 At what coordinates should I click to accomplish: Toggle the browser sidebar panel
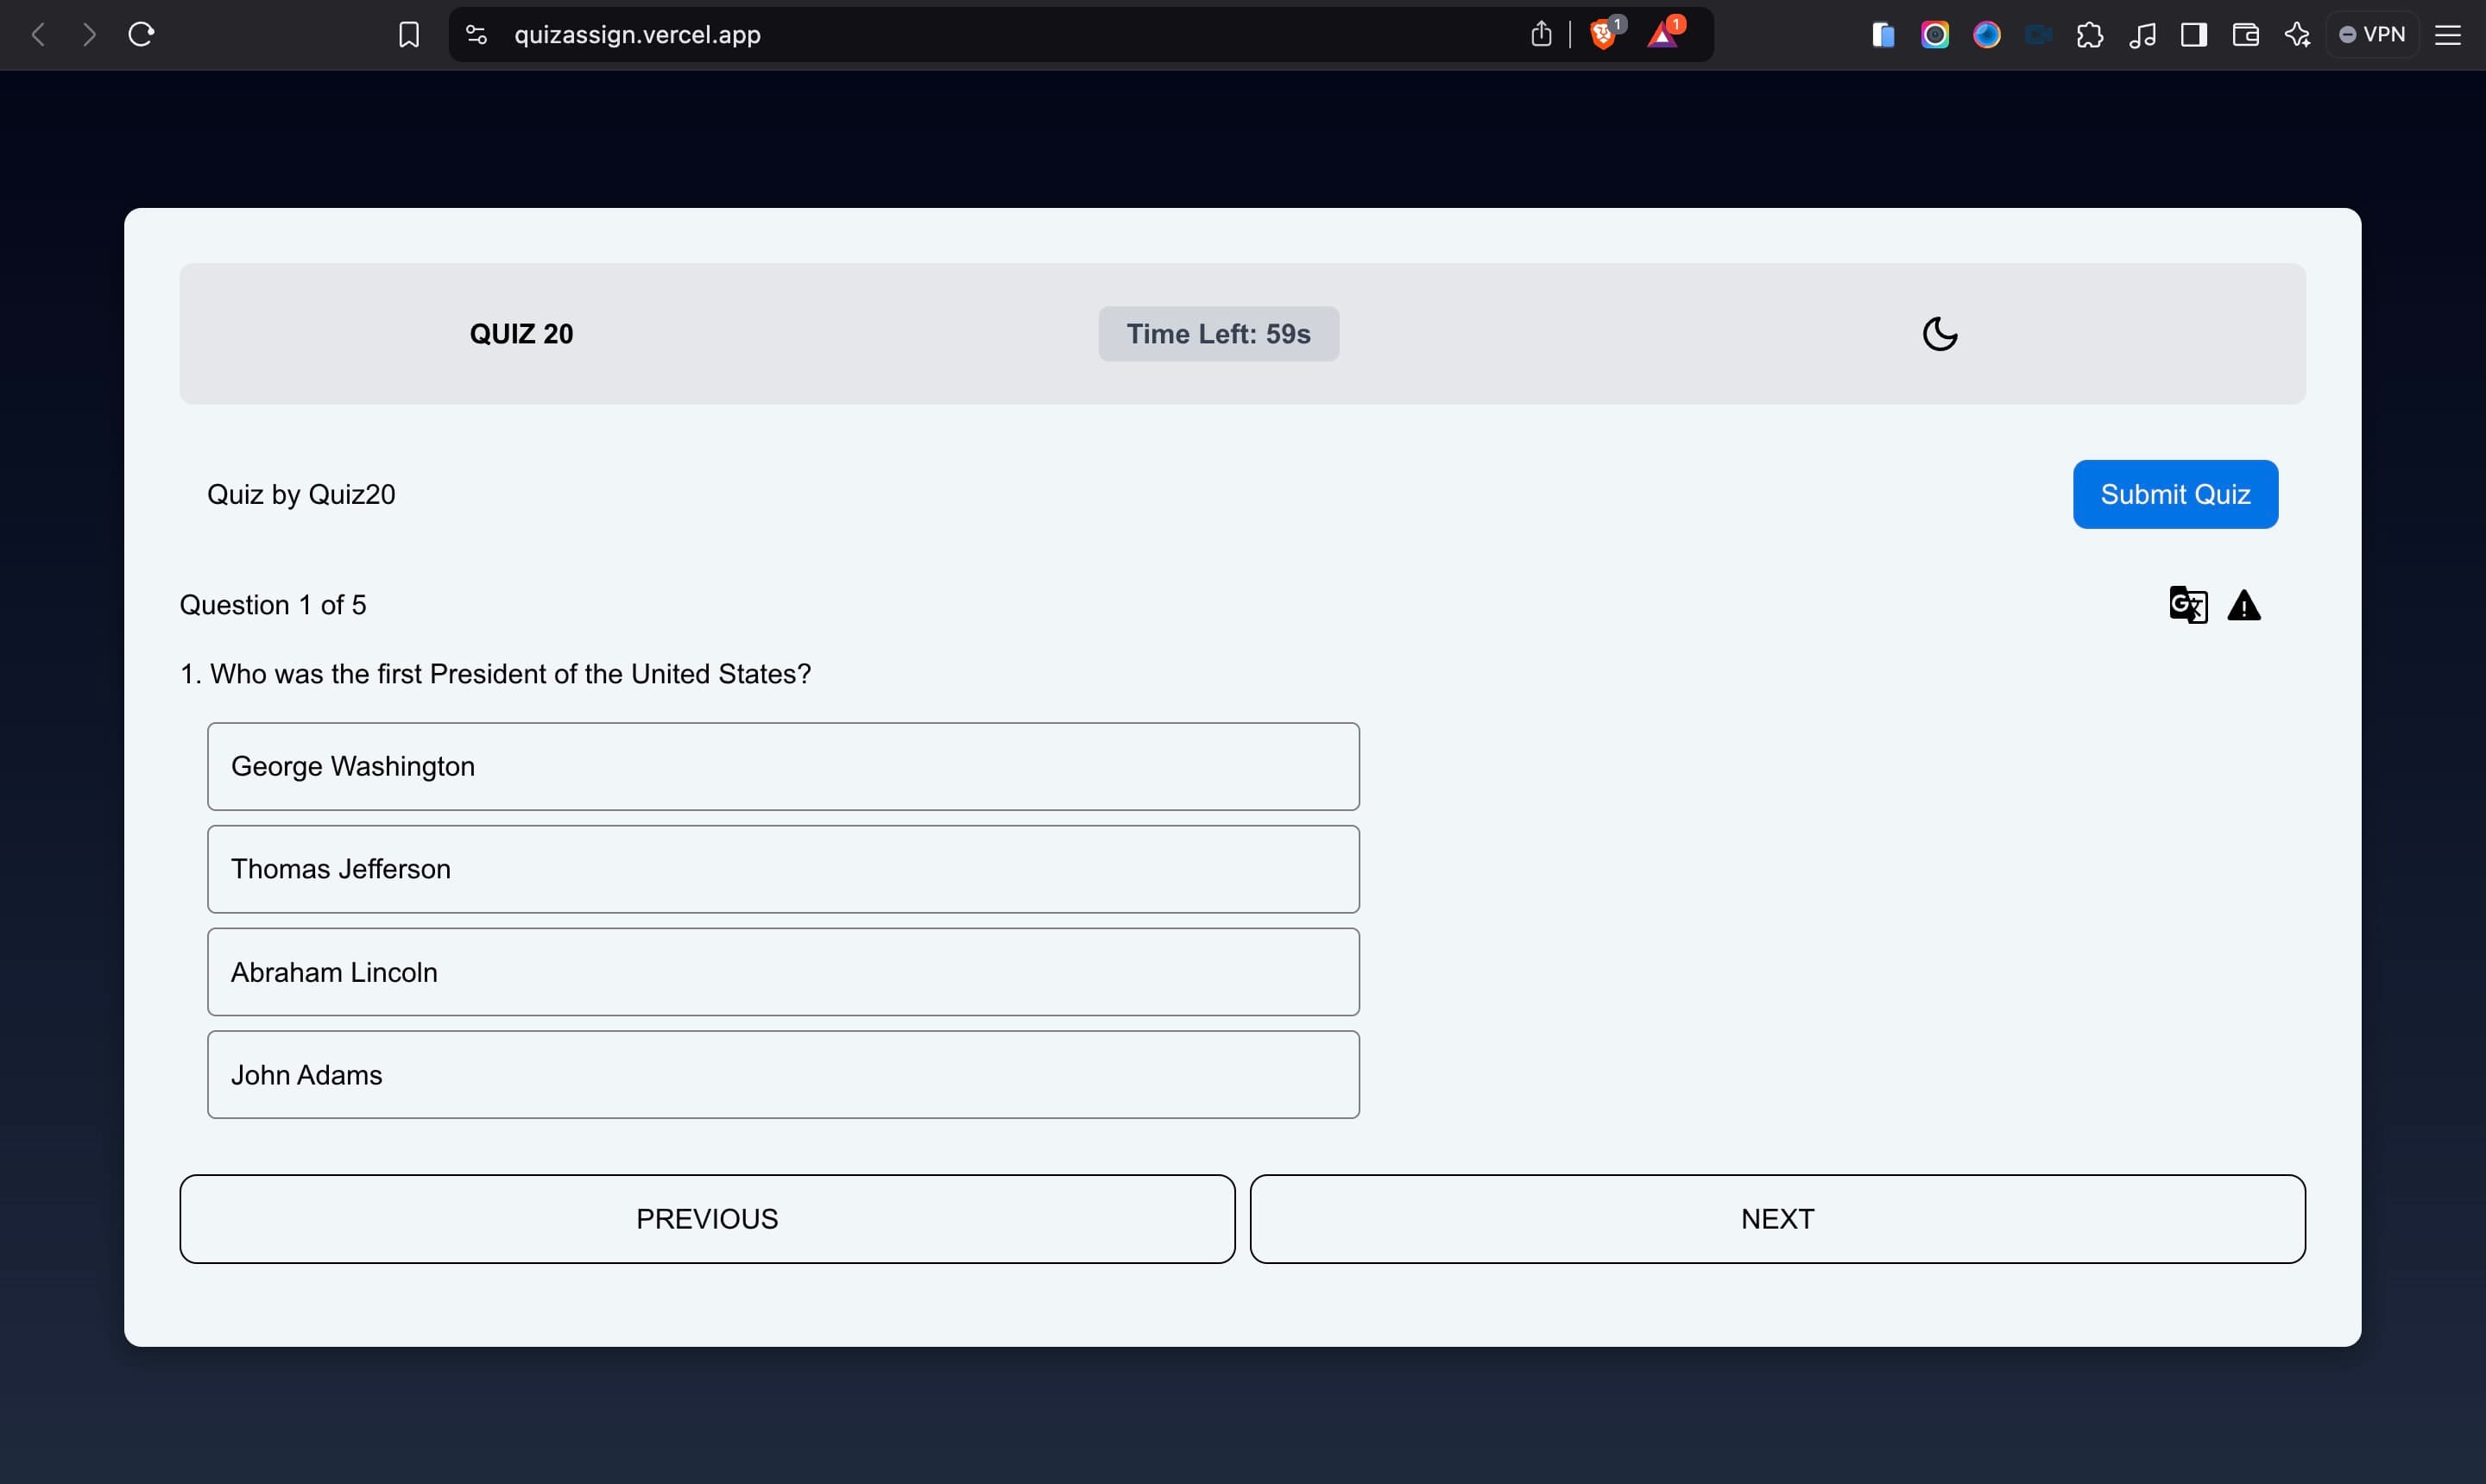click(2193, 35)
